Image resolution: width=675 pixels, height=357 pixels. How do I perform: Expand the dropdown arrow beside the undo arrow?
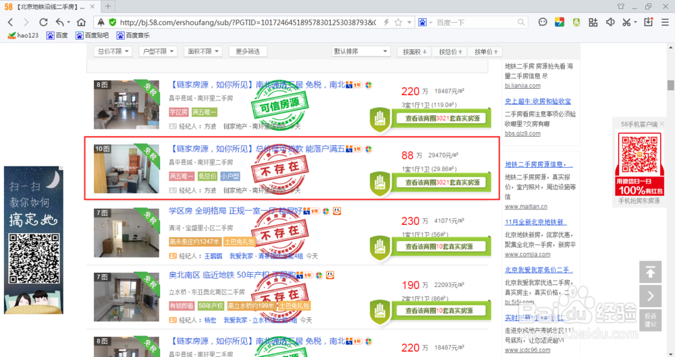click(68, 22)
